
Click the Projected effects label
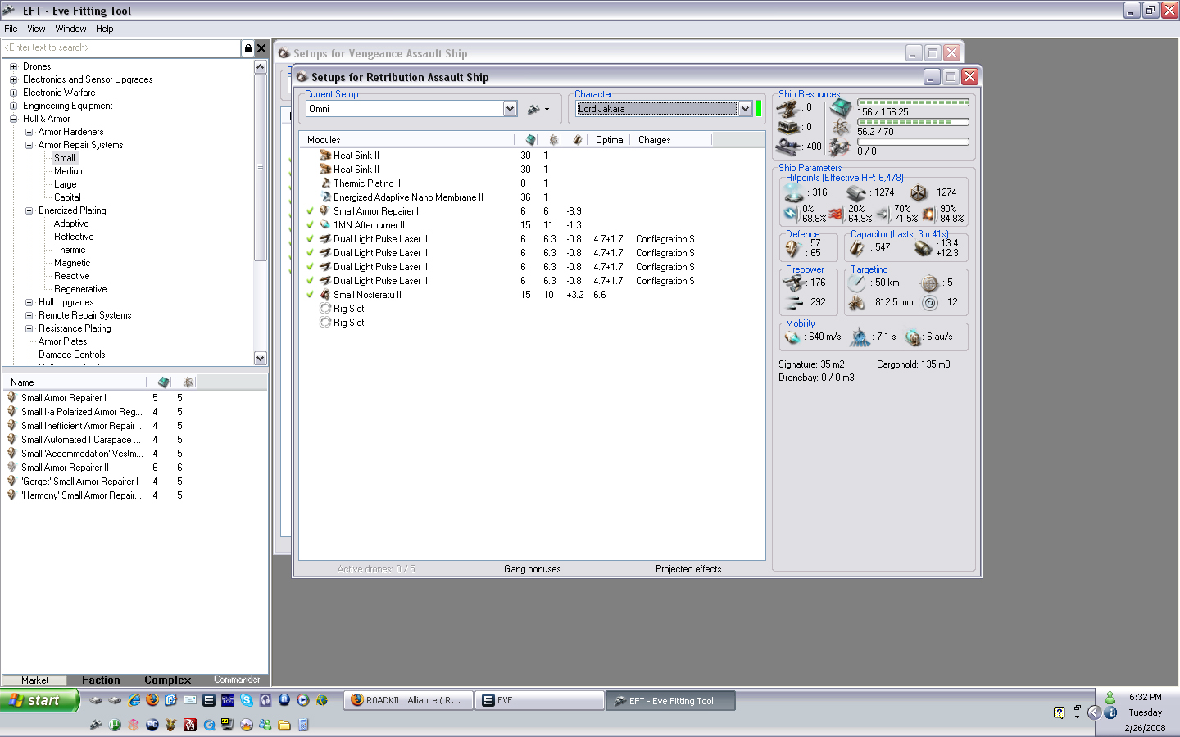click(688, 569)
